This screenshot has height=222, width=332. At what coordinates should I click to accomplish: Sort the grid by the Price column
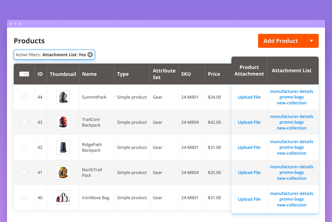(x=213, y=74)
